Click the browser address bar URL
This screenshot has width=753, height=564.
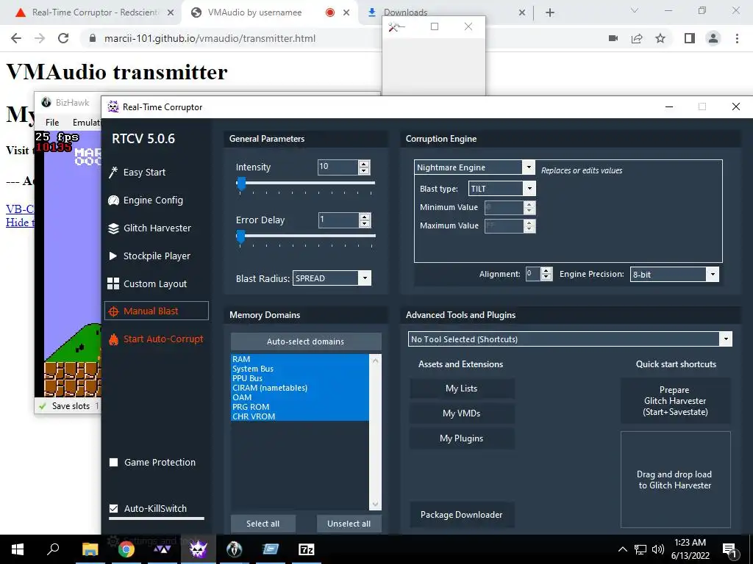tap(210, 38)
